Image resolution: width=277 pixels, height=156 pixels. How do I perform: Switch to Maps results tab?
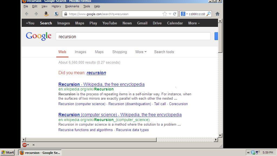(x=99, y=52)
